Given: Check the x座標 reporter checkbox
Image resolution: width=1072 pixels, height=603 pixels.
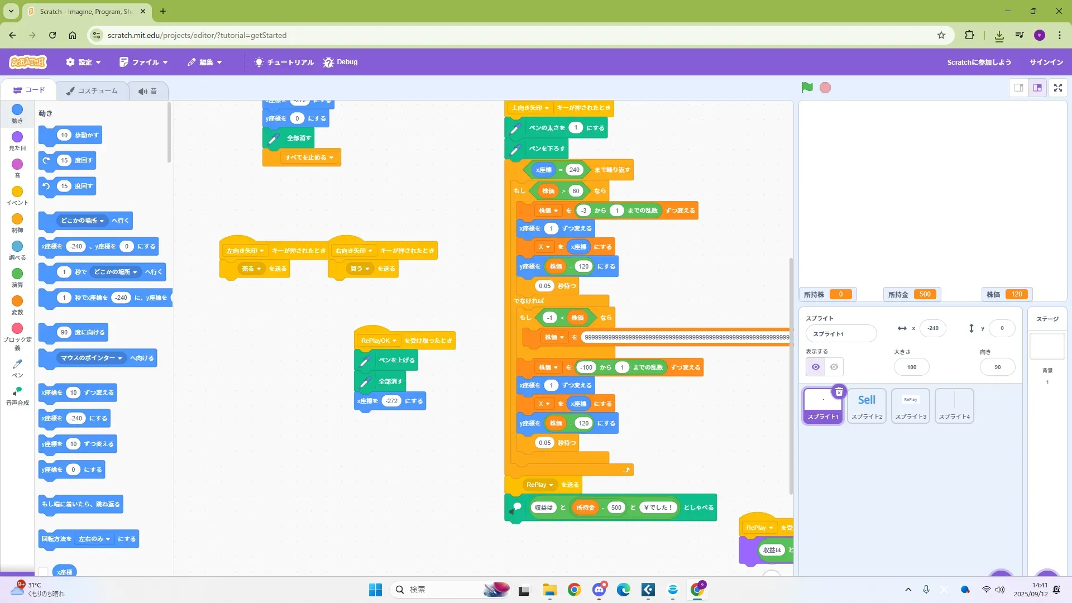Looking at the screenshot, I should [44, 571].
